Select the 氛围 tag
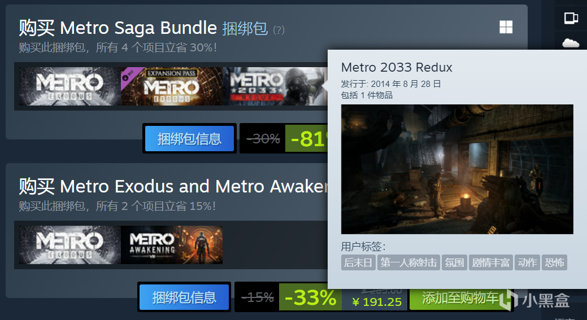 [454, 262]
